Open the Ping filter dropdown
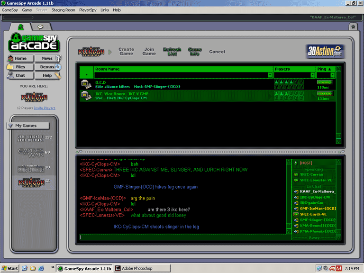This screenshot has height=273, width=364. (332, 75)
